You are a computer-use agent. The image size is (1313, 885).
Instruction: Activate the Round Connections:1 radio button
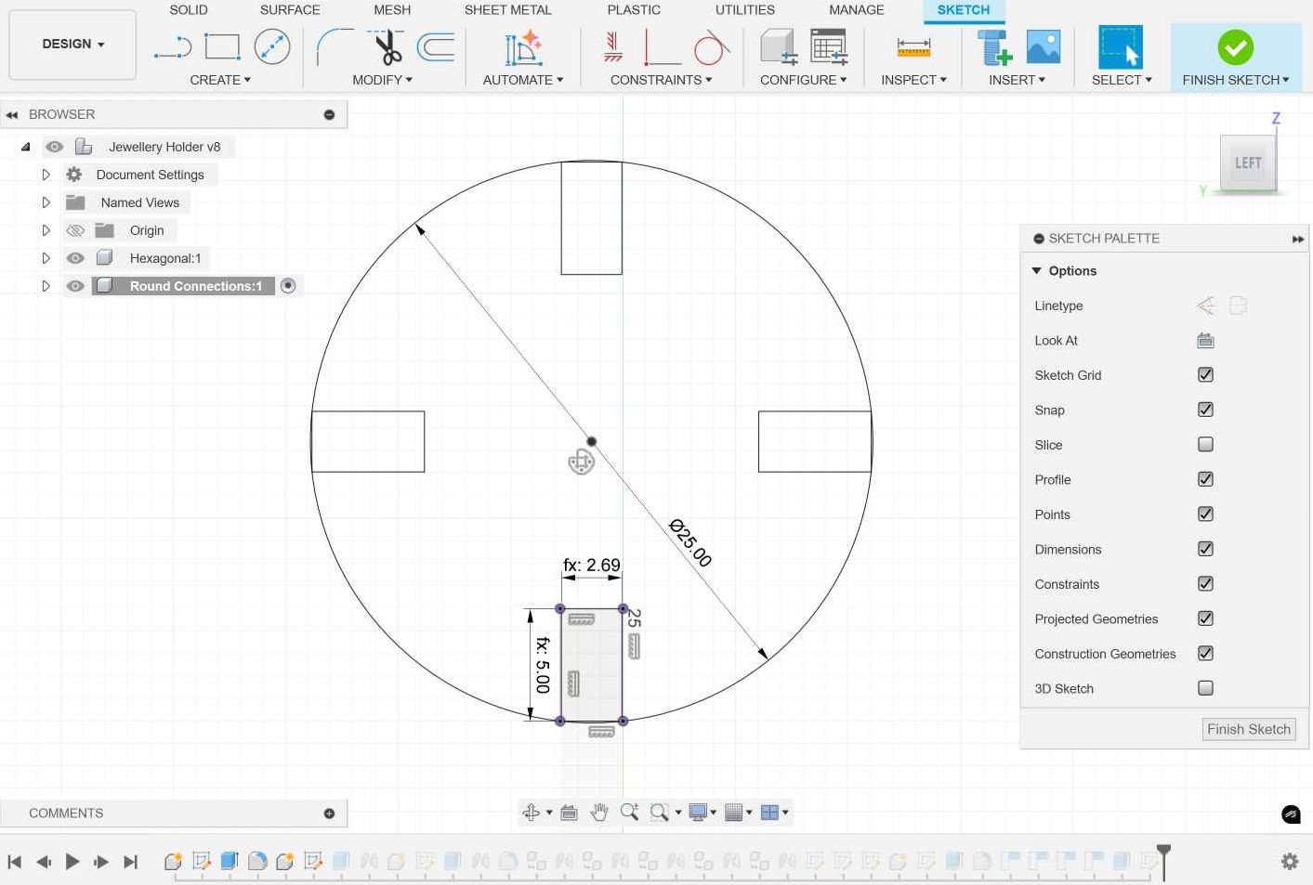pos(288,286)
